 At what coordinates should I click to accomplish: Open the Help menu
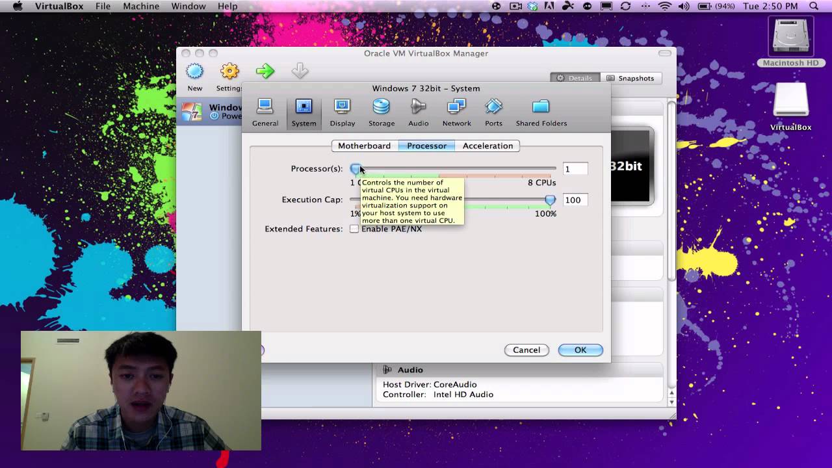[227, 6]
